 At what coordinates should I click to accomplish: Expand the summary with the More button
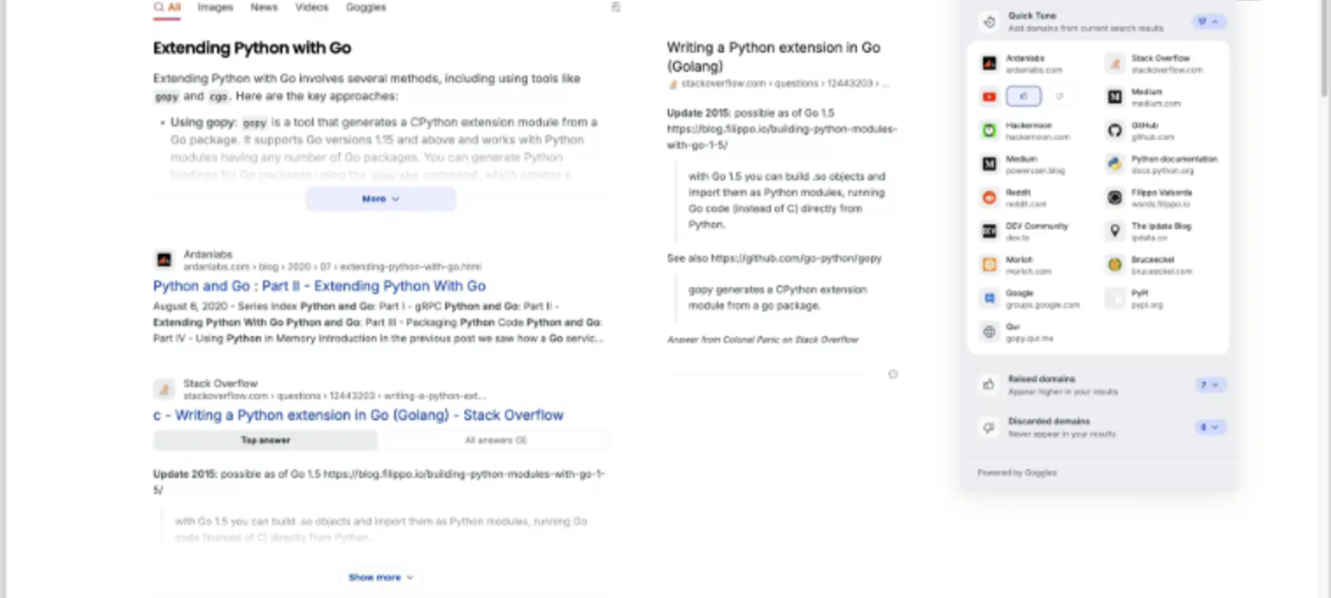tap(380, 198)
